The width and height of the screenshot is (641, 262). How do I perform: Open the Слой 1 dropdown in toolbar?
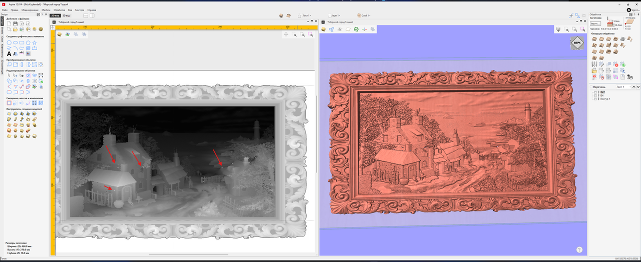tap(364, 15)
